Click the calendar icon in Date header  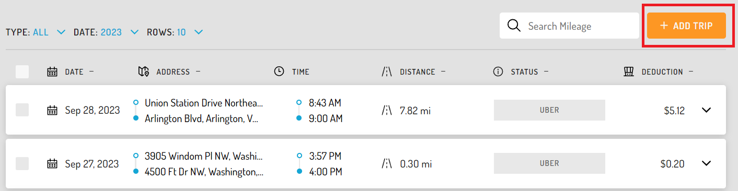(x=52, y=71)
